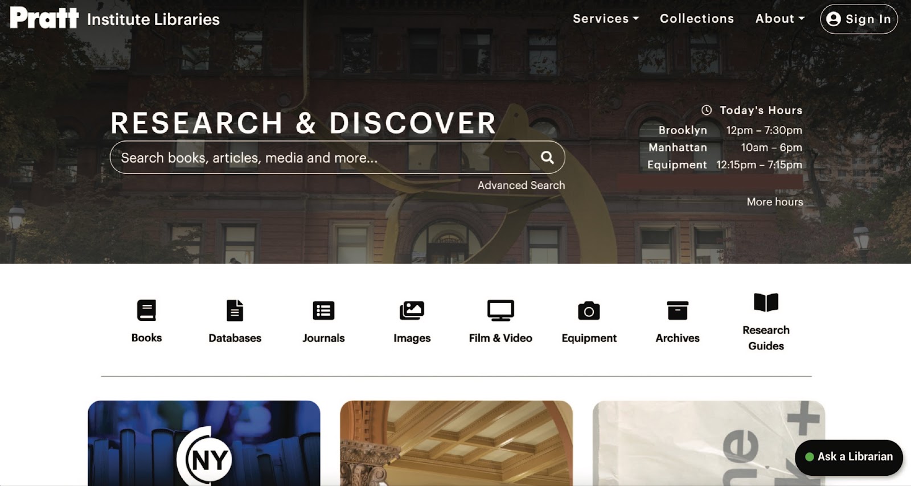Open the Databases label link
This screenshot has height=486, width=911.
[235, 338]
